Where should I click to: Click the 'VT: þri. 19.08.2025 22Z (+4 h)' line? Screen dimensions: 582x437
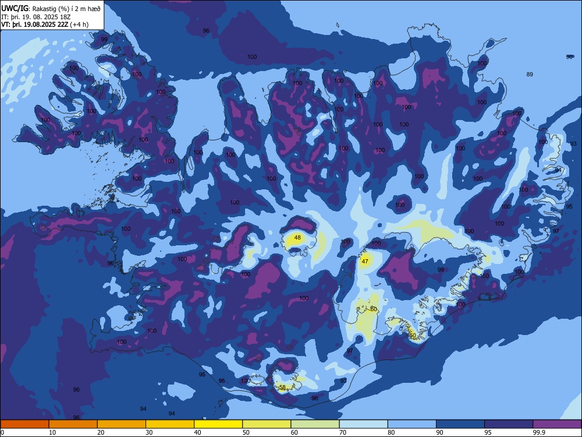[x=45, y=24]
